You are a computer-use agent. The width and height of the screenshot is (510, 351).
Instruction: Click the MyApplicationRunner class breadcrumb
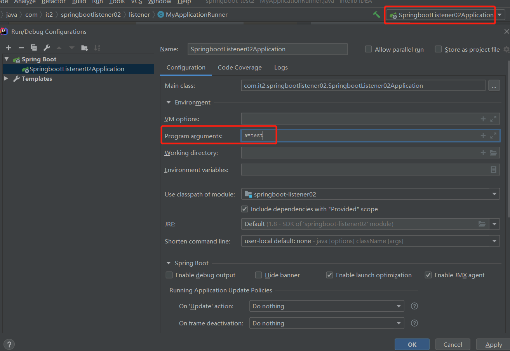[193, 15]
